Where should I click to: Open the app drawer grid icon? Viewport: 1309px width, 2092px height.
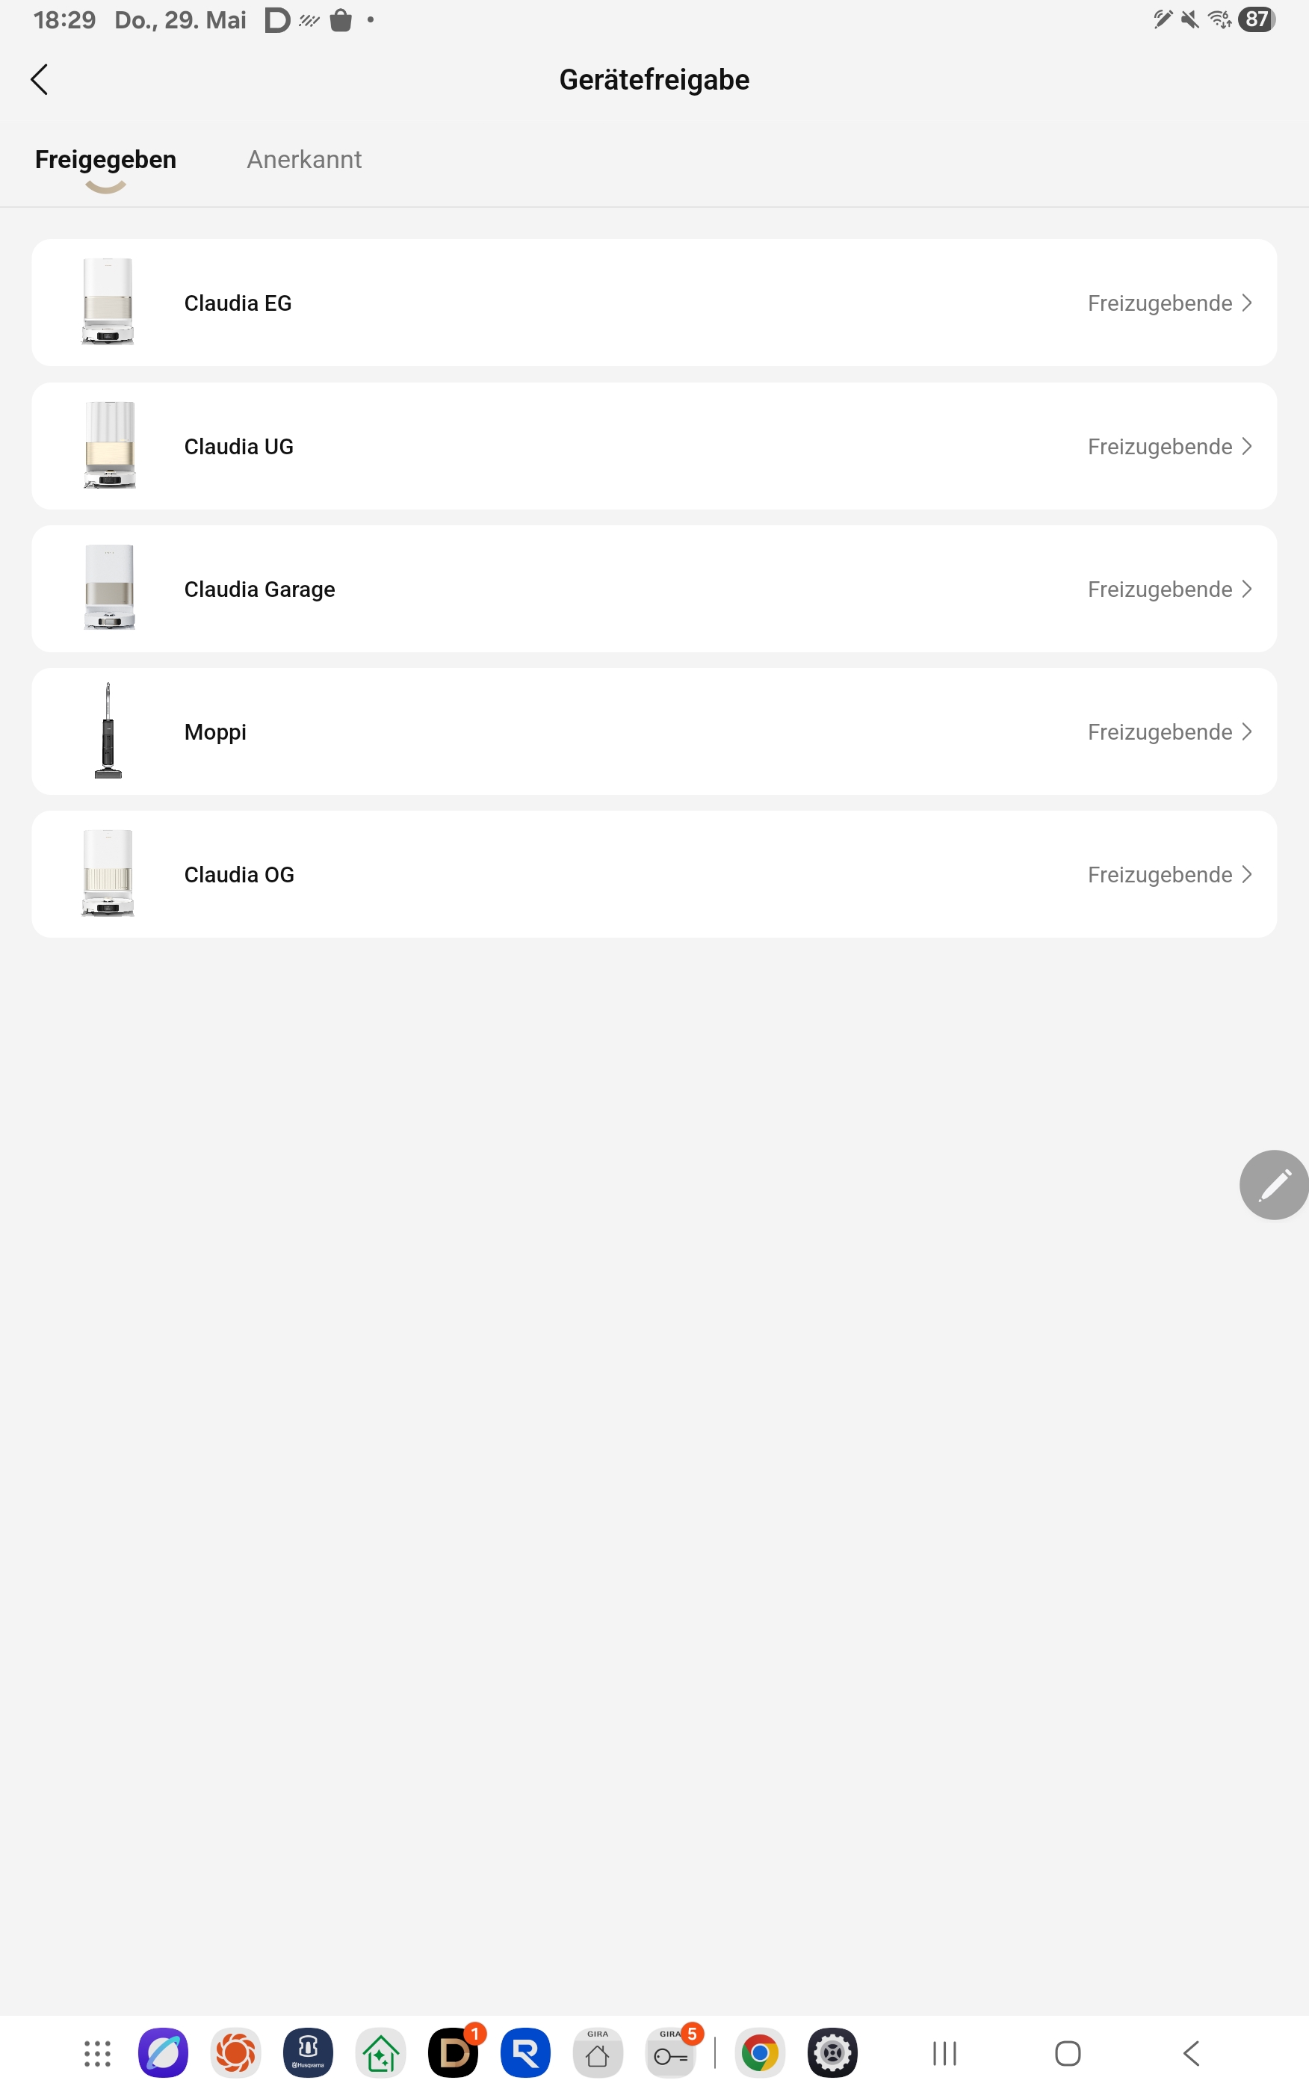coord(98,2053)
